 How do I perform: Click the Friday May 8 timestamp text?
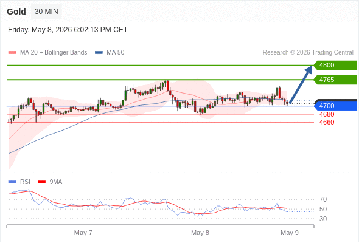pos(68,30)
